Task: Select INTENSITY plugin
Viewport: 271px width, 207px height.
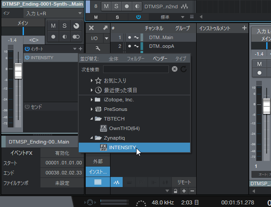Action: coord(134,147)
